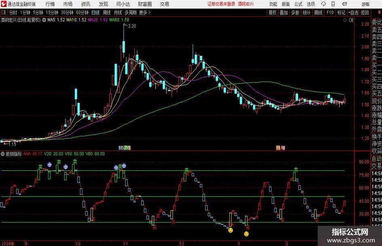This screenshot has width=382, height=246.
Task: Open the 交易 menu
Action: pyautogui.click(x=165, y=4)
